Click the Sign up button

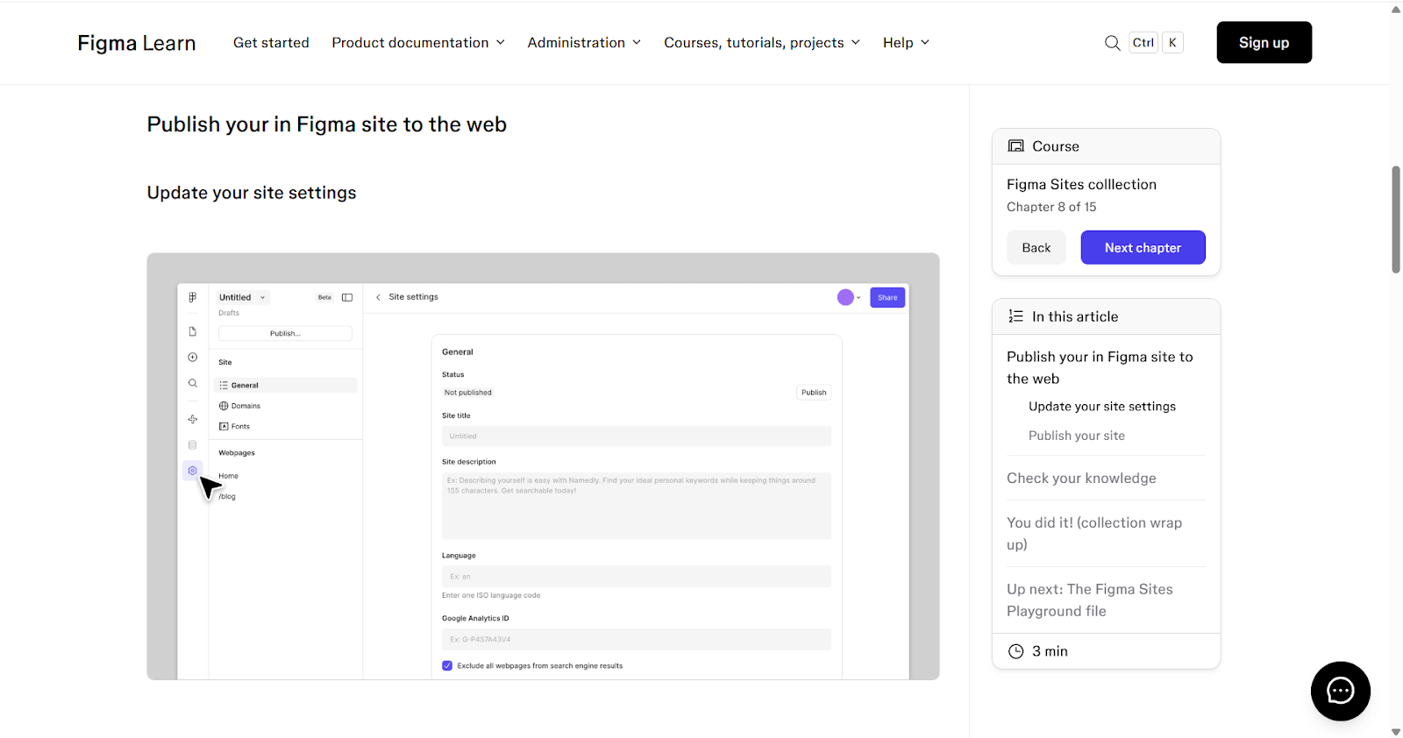(1264, 42)
